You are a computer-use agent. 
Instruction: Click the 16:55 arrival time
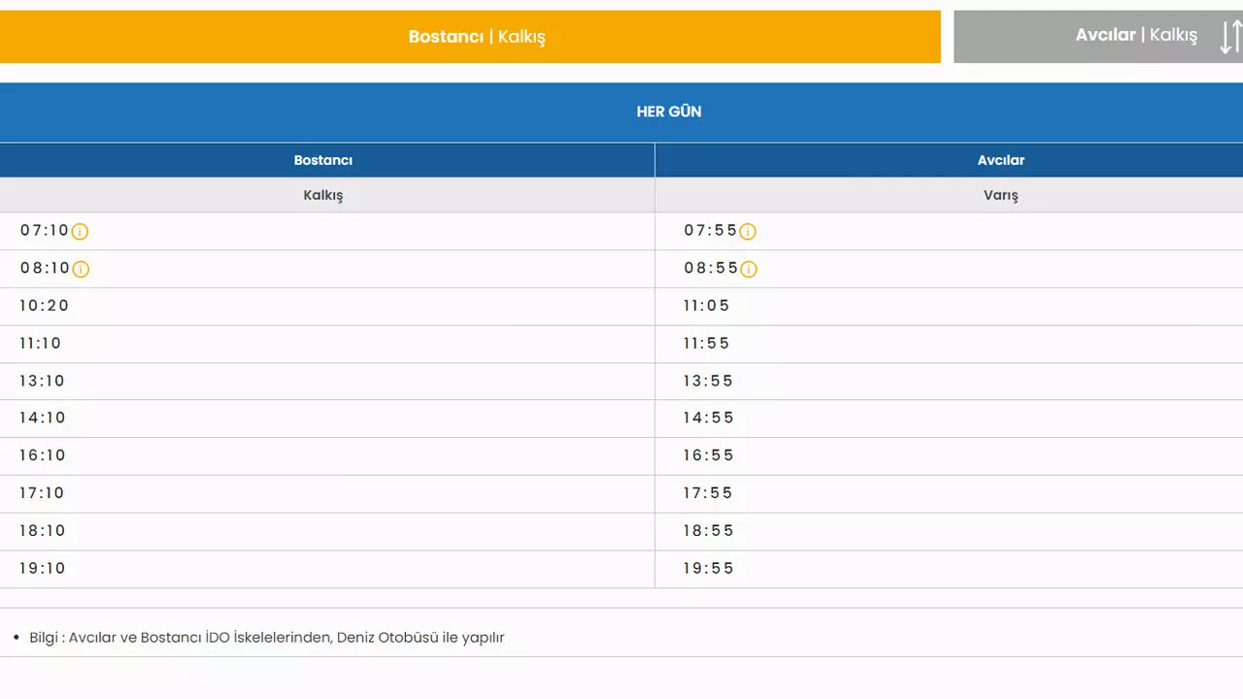(708, 455)
